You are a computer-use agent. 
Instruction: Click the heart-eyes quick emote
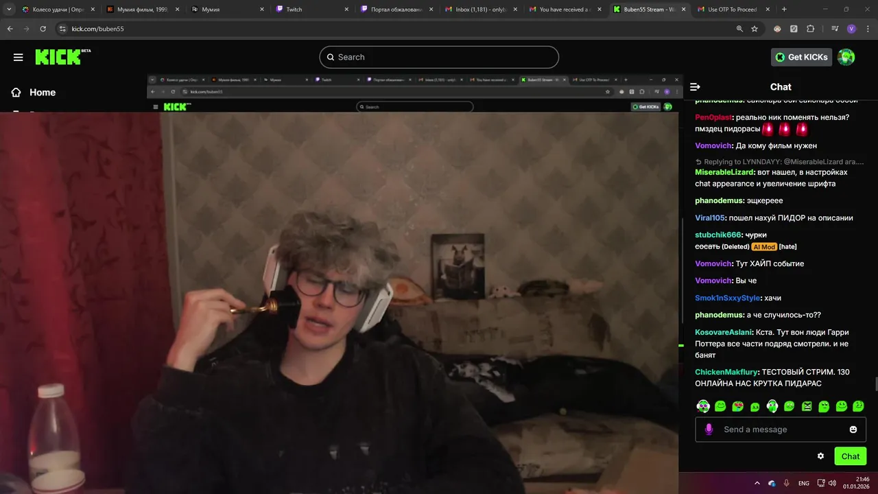coord(737,406)
